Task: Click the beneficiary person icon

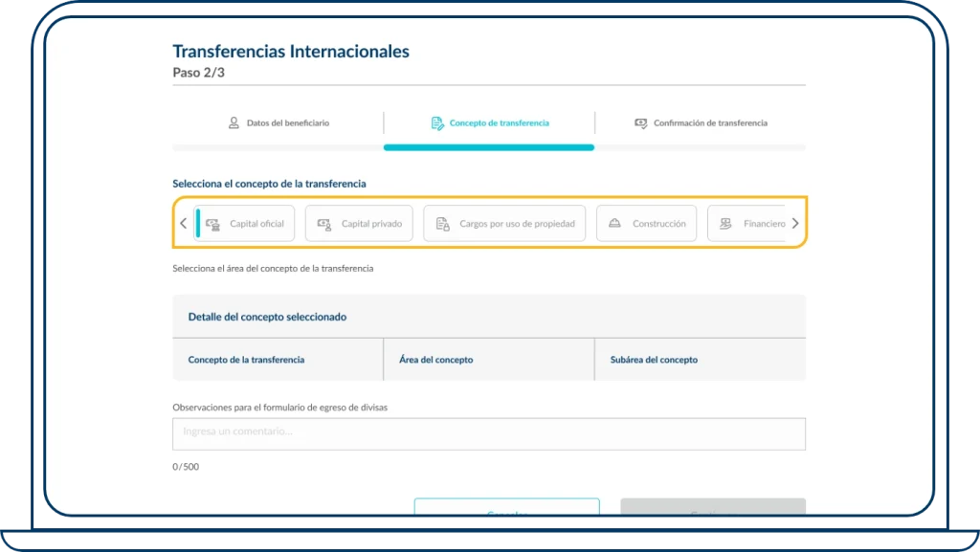Action: point(233,122)
